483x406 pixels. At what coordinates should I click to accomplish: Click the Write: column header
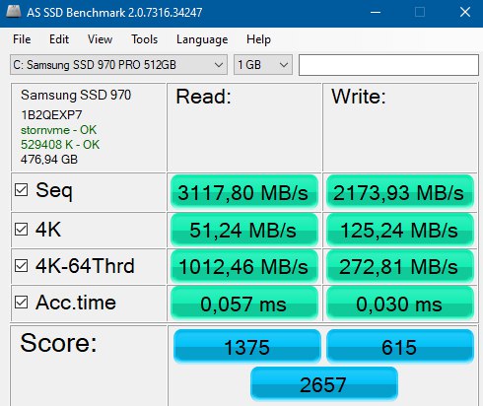tap(359, 97)
